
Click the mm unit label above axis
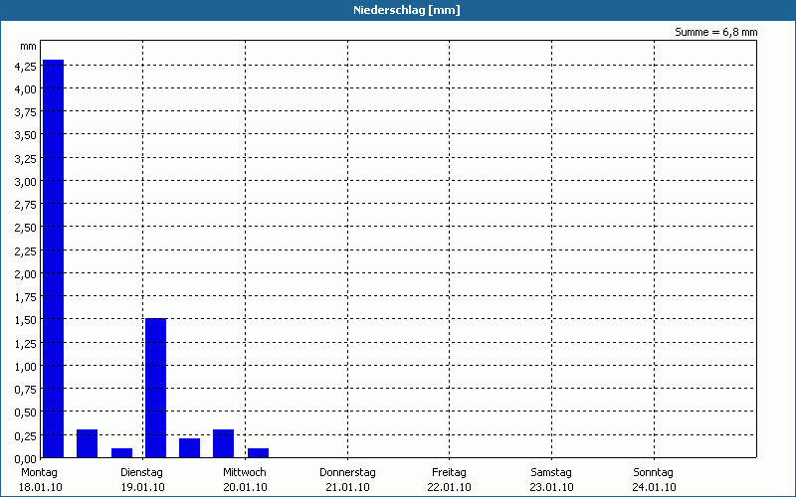click(x=29, y=47)
